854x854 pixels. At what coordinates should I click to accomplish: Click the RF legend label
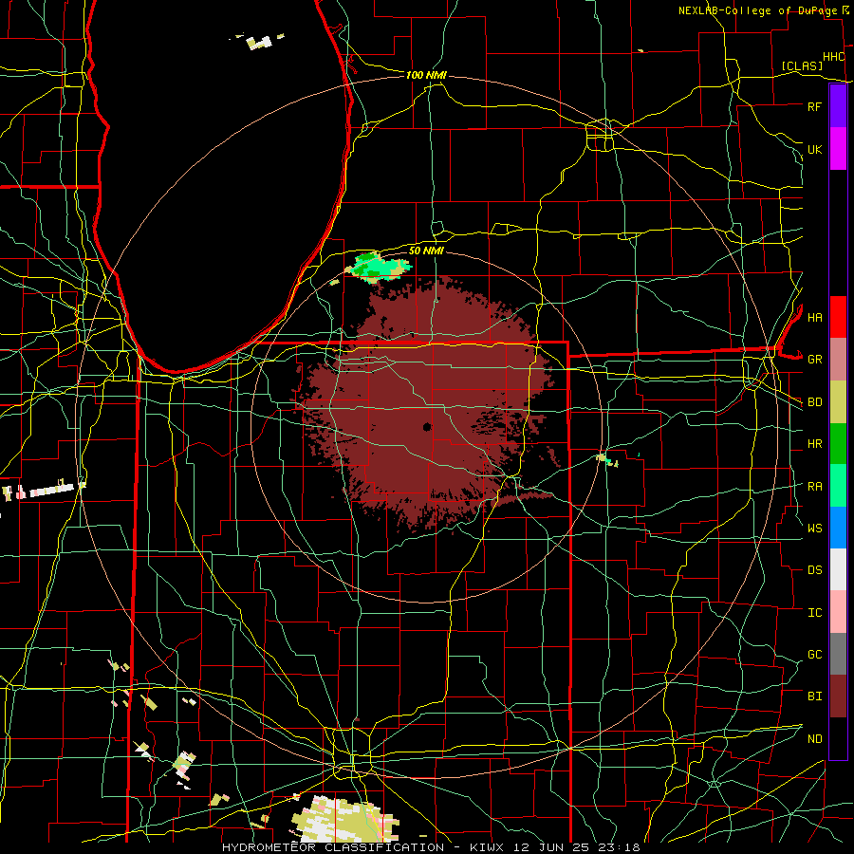(x=814, y=106)
